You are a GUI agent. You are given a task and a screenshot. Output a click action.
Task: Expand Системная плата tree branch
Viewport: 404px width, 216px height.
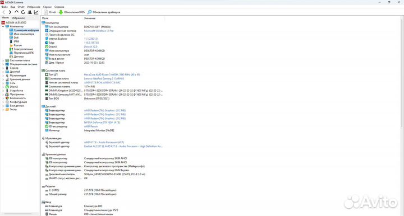click(3, 60)
